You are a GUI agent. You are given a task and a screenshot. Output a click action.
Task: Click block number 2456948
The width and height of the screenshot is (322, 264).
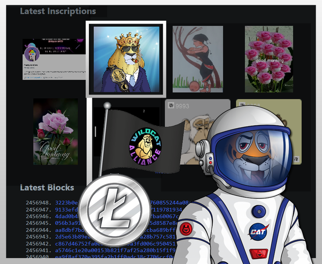tap(39, 203)
